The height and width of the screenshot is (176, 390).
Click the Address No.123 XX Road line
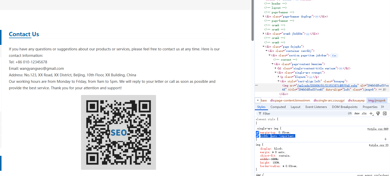click(72, 75)
